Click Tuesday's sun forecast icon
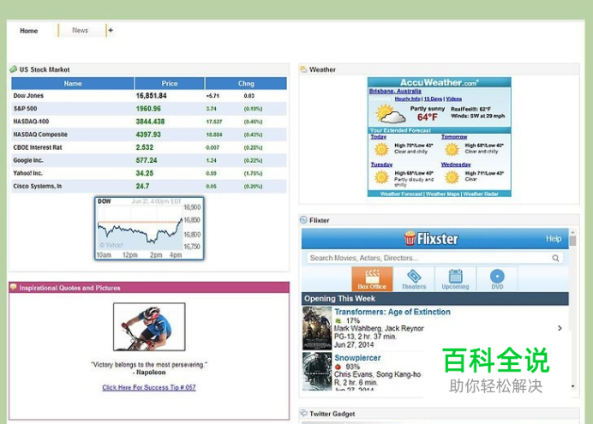593x424 pixels. click(381, 176)
